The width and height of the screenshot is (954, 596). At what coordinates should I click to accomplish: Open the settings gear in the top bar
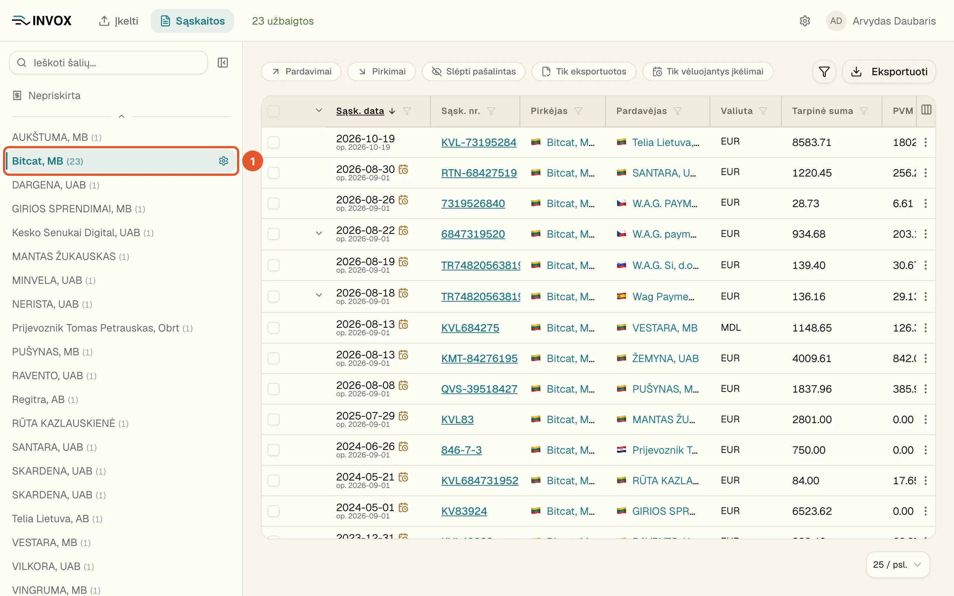click(x=805, y=21)
